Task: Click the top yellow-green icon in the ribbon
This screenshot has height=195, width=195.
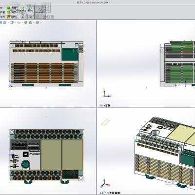Action: tap(8, 8)
